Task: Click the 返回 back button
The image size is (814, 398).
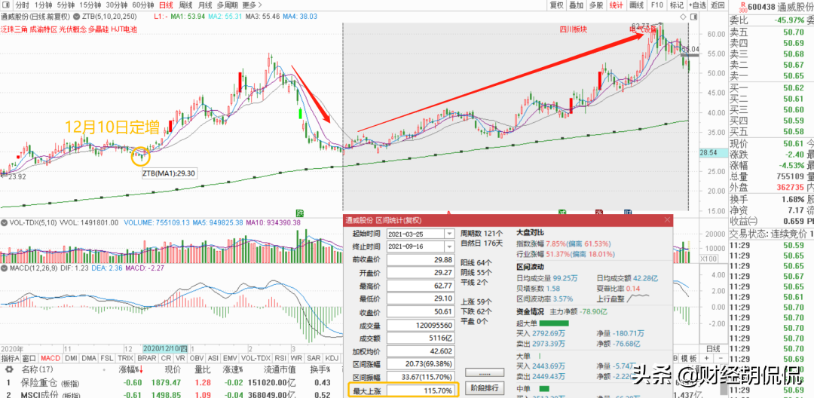Action: [718, 6]
